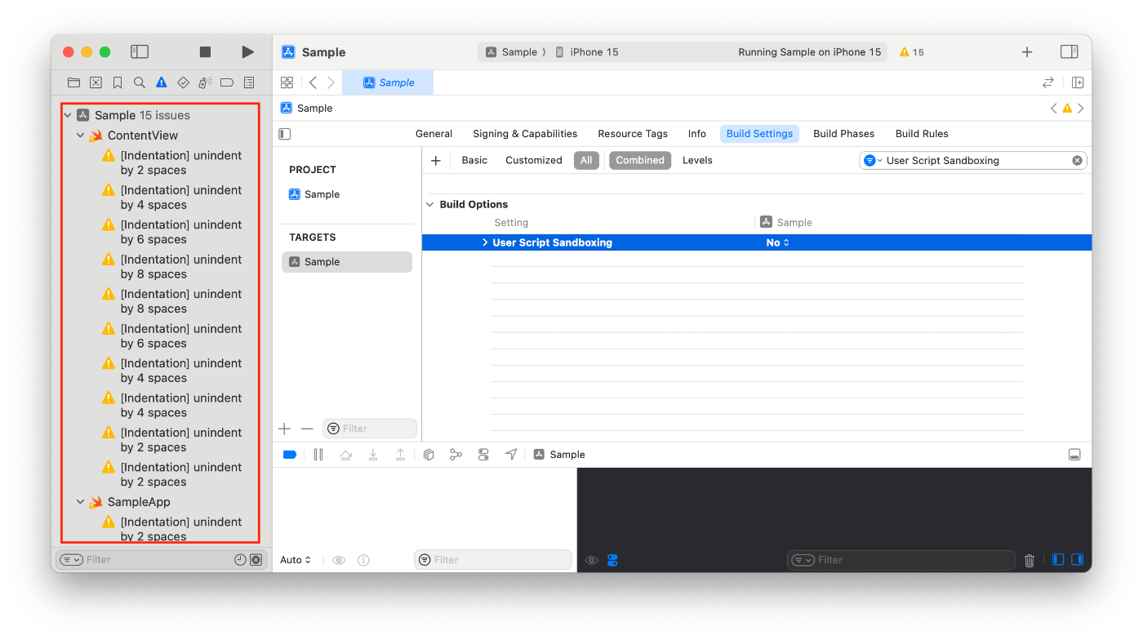Open the Test navigator diamond icon
The image size is (1143, 640).
[184, 82]
